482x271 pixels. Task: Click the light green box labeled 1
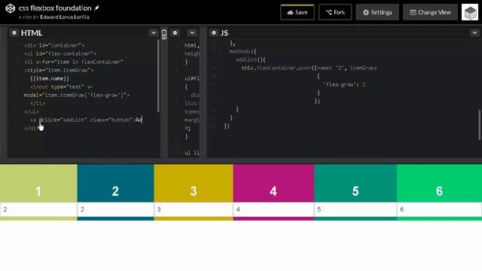click(x=38, y=183)
